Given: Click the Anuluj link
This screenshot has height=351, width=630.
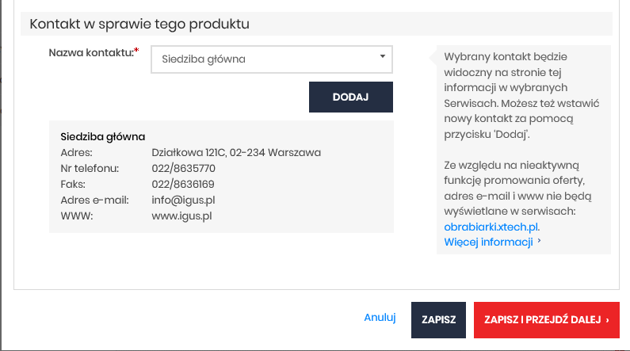Looking at the screenshot, I should click(380, 318).
